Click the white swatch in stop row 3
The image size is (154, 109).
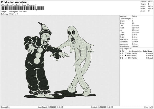pos(126,58)
